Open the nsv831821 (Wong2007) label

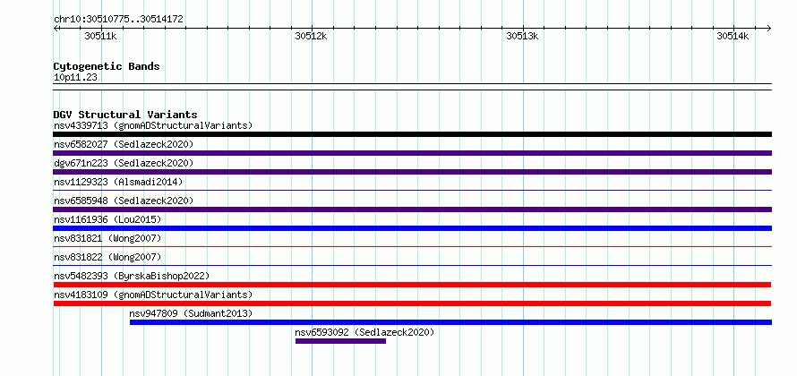(107, 238)
